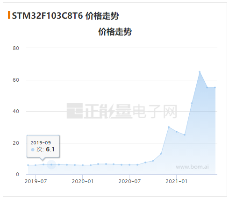Click the '80' y-axis label

(x=16, y=48)
